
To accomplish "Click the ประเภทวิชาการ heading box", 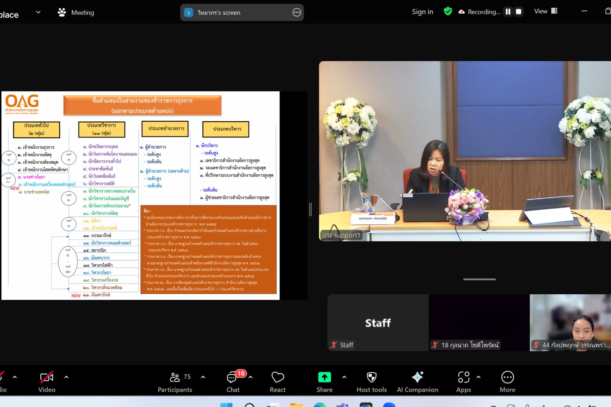I will point(102,129).
